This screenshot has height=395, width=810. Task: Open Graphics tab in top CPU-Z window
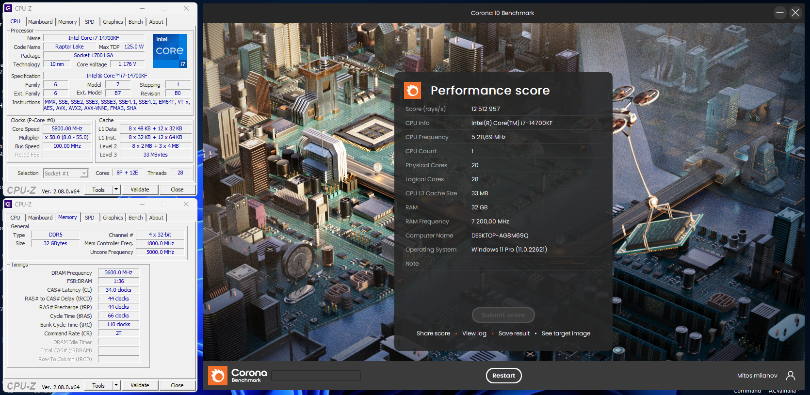pos(113,22)
